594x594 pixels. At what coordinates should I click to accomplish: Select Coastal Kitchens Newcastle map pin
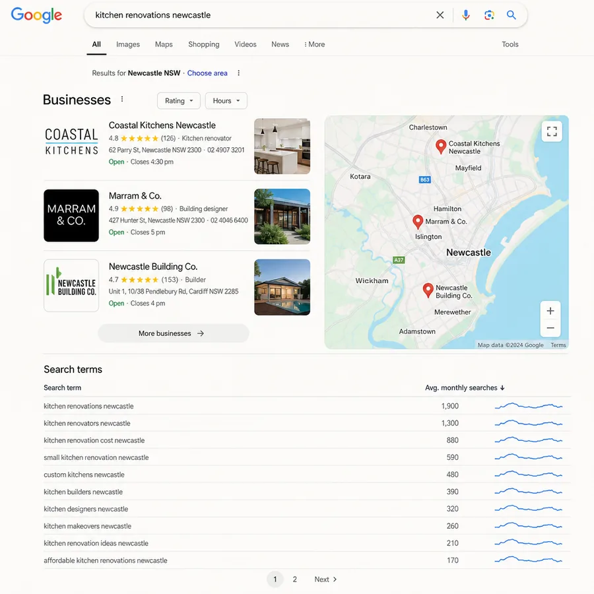pyautogui.click(x=441, y=147)
